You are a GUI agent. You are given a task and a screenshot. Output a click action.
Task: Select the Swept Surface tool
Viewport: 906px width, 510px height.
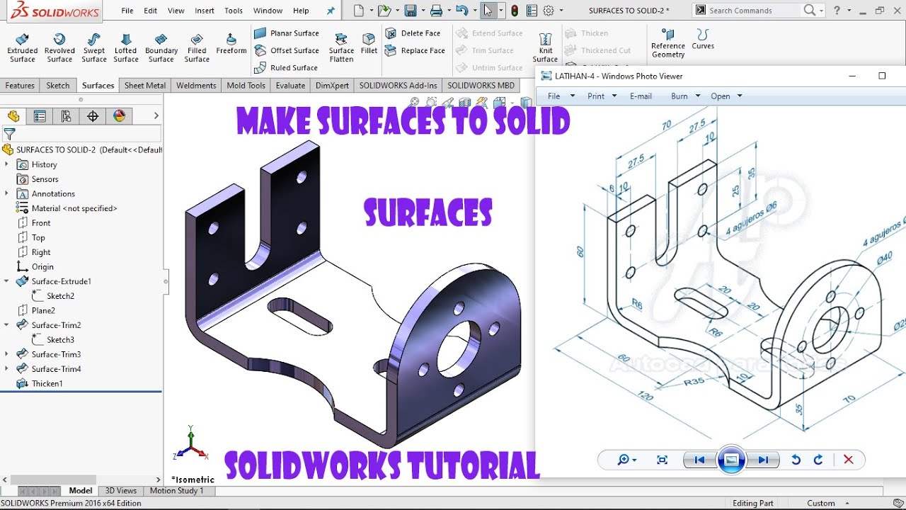click(94, 47)
